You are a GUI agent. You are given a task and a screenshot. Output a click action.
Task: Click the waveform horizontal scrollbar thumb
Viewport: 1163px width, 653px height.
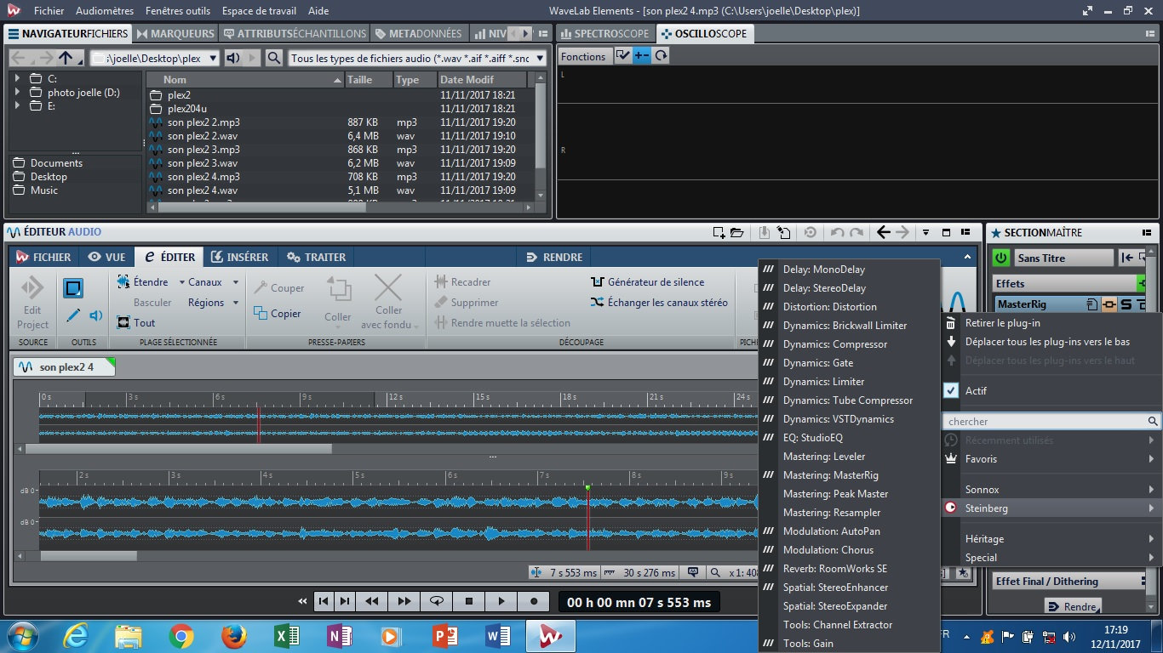coord(89,556)
